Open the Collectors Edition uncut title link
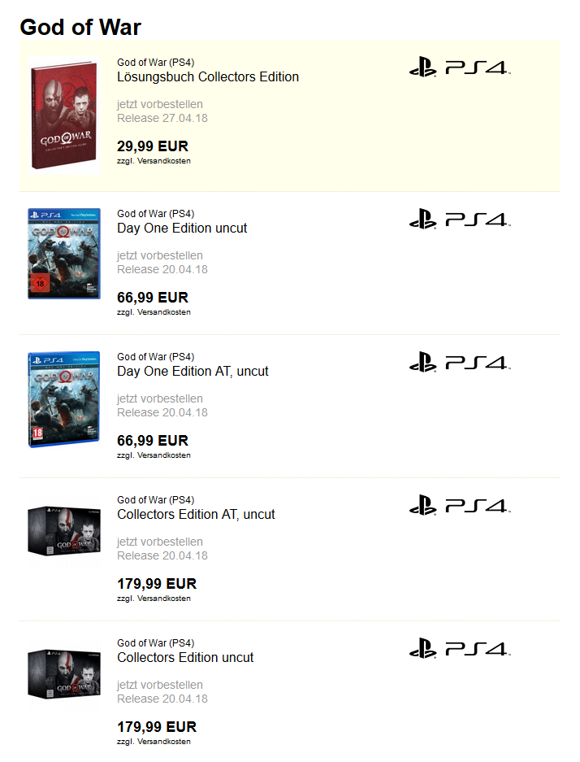The width and height of the screenshot is (580, 762). click(185, 658)
